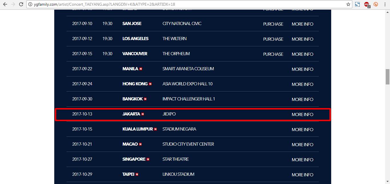Purchase tickets for the Vancouver concert
The width and height of the screenshot is (390, 184).
(x=273, y=54)
